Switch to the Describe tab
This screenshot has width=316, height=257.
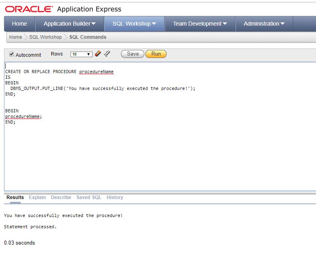(x=61, y=197)
